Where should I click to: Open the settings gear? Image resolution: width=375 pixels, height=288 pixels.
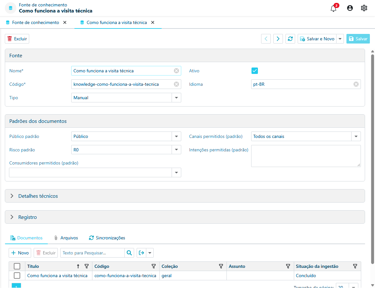[364, 8]
